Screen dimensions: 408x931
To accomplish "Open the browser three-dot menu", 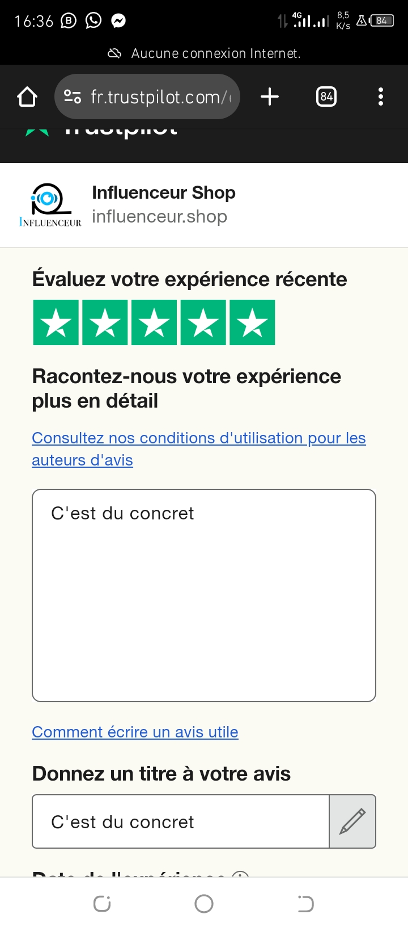I will 380,97.
